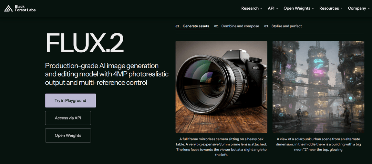Click the glowing neon 2 sign in the image

point(318,65)
